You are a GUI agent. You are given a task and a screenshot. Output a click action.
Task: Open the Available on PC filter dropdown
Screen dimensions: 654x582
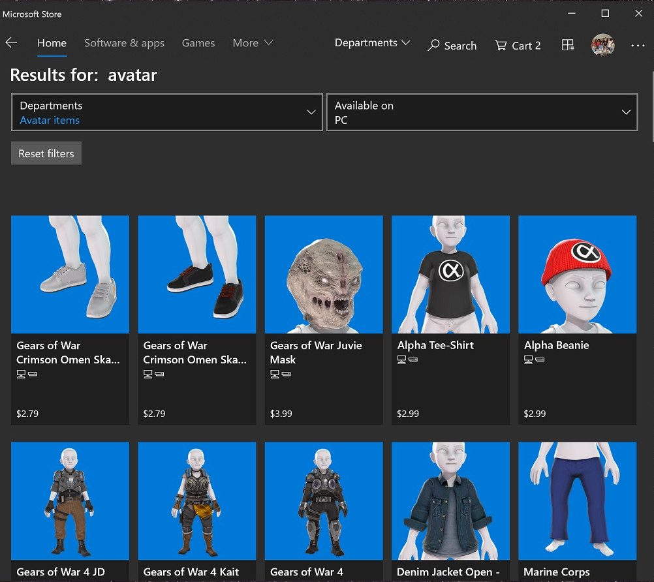482,112
